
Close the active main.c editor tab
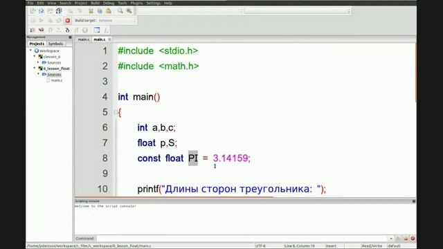tap(109, 39)
